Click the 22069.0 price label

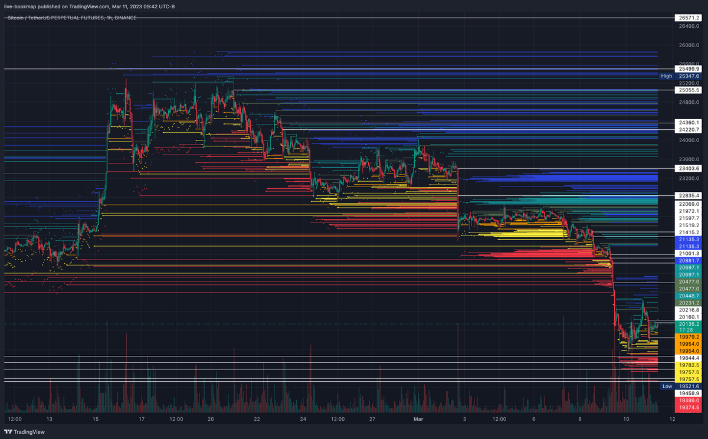pos(689,204)
